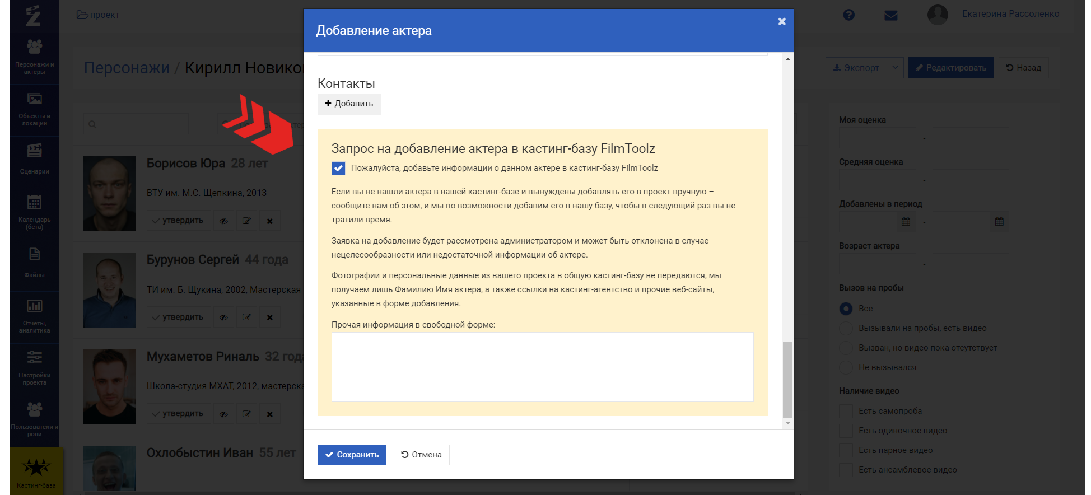Go back with the Назад button
The image size is (1091, 495).
[x=1023, y=68]
